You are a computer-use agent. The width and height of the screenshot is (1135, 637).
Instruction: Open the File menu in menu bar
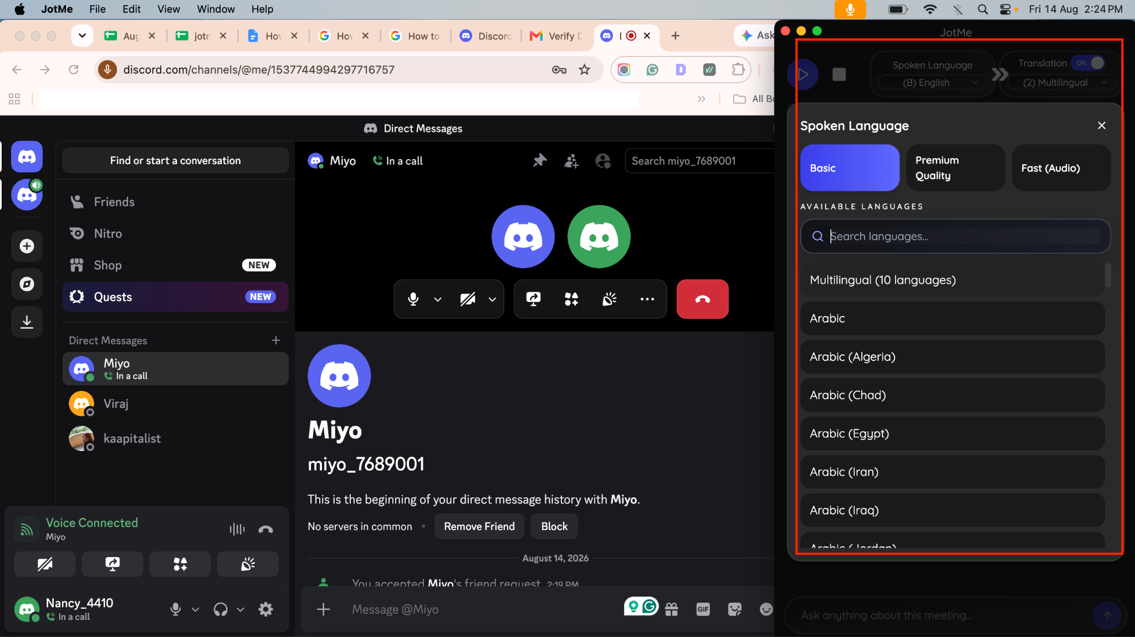pos(98,9)
